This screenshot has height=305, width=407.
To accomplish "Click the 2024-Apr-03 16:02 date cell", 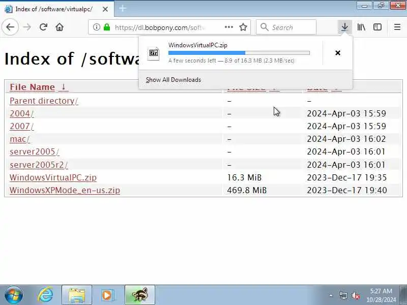I will coord(346,139).
